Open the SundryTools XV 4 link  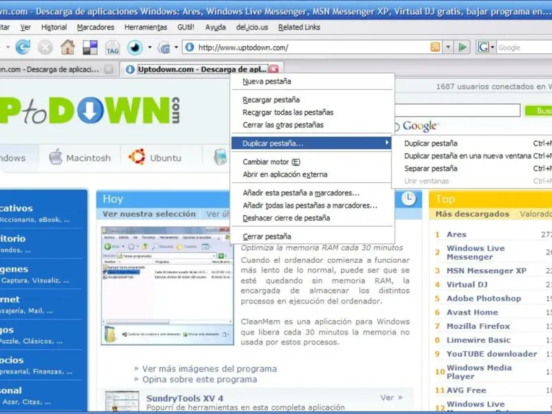click(x=185, y=399)
